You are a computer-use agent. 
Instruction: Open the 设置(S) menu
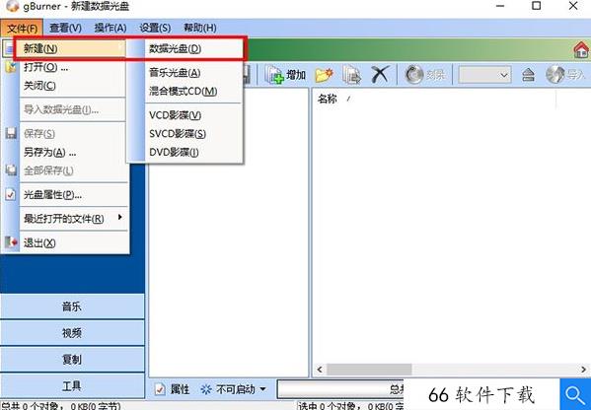[155, 28]
